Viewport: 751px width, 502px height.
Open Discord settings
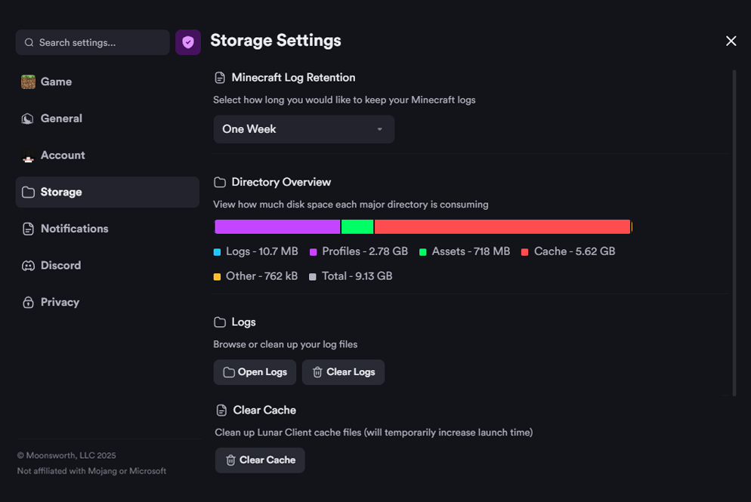click(107, 266)
